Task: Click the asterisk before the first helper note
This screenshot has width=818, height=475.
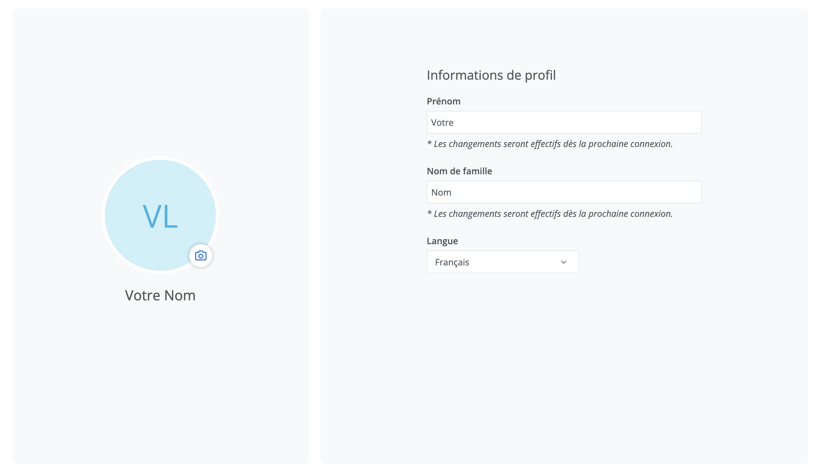Action: click(429, 143)
